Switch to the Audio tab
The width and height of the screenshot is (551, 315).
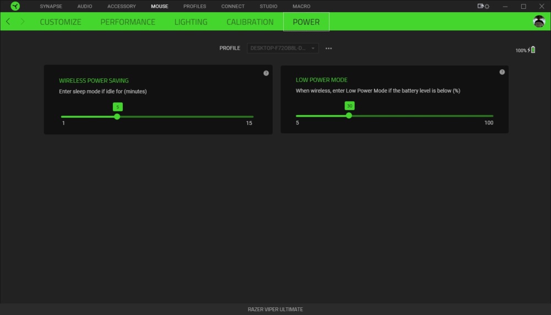tap(85, 6)
